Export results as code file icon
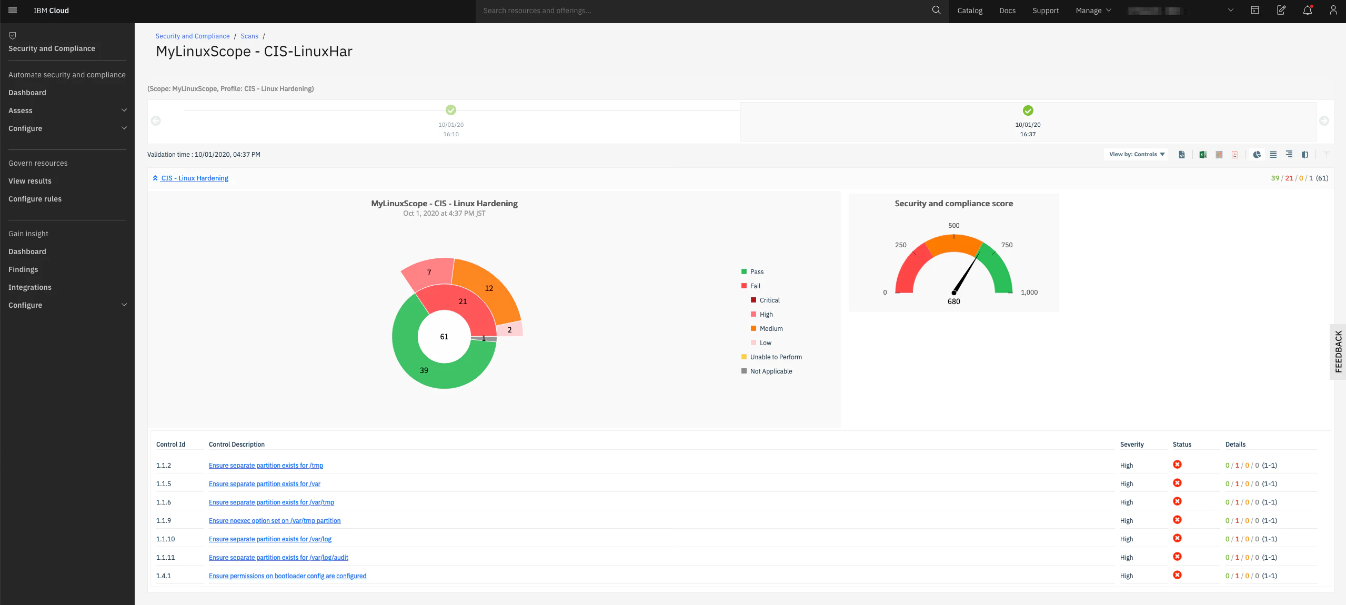The image size is (1346, 605). (x=1182, y=155)
